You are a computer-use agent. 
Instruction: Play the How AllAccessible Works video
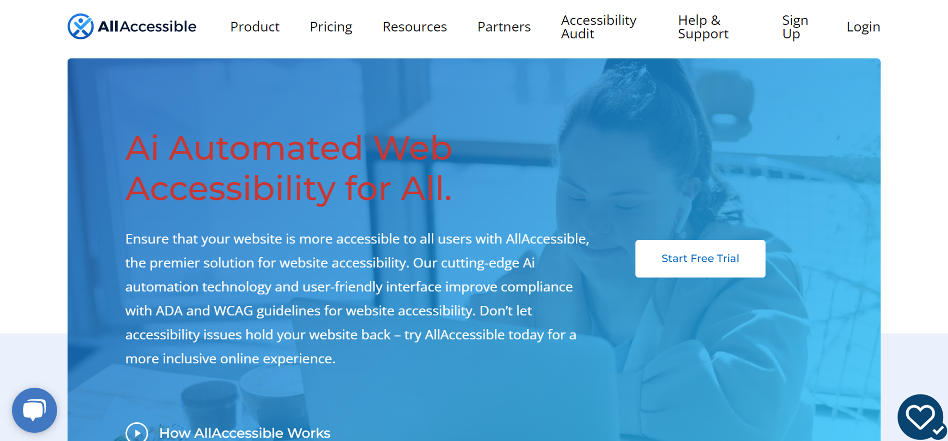(137, 432)
